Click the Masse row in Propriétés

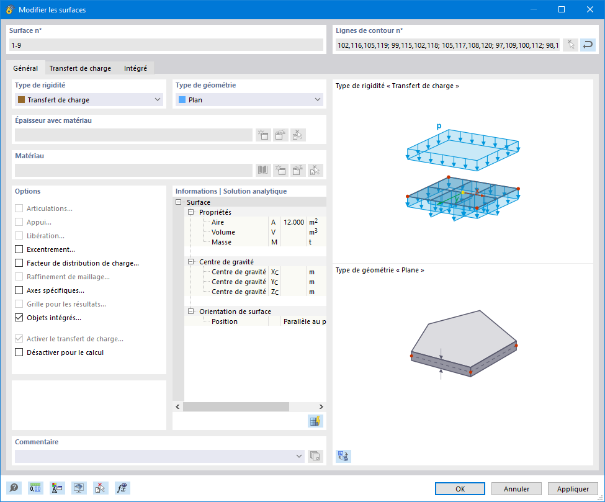tap(256, 242)
